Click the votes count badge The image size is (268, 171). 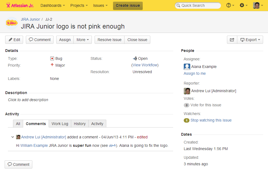point(186,105)
